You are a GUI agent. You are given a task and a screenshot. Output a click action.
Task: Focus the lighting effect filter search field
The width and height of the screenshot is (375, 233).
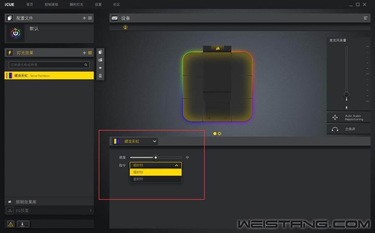pyautogui.click(x=49, y=65)
